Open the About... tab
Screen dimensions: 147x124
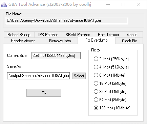point(133,35)
